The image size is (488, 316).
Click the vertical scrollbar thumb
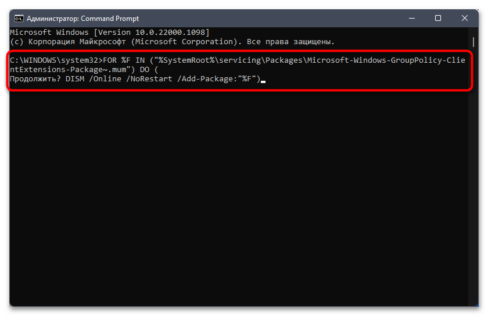[x=473, y=42]
